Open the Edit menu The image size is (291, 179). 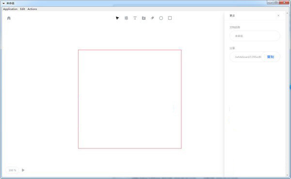(x=22, y=9)
